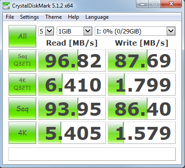
Task: Click the Write [MB/s] column header
Action: point(142,43)
